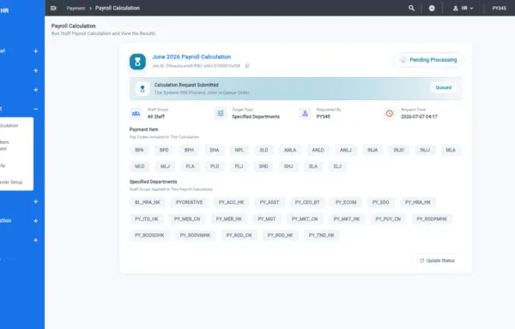Click the BL_HRA_HK department chip
515x329 pixels.
147,202
